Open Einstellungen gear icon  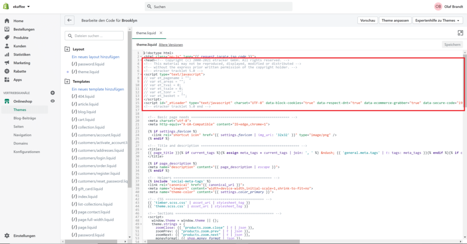pyautogui.click(x=7, y=236)
